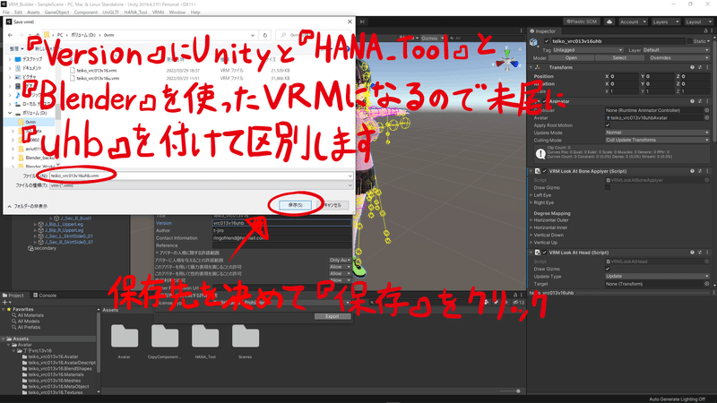The height and width of the screenshot is (403, 717).
Task: Toggle VRM Look At Bone Applyer enabled checkbox
Action: tap(545, 171)
